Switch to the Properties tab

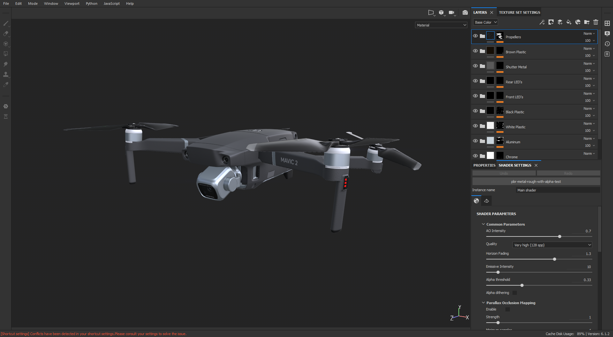pos(484,165)
